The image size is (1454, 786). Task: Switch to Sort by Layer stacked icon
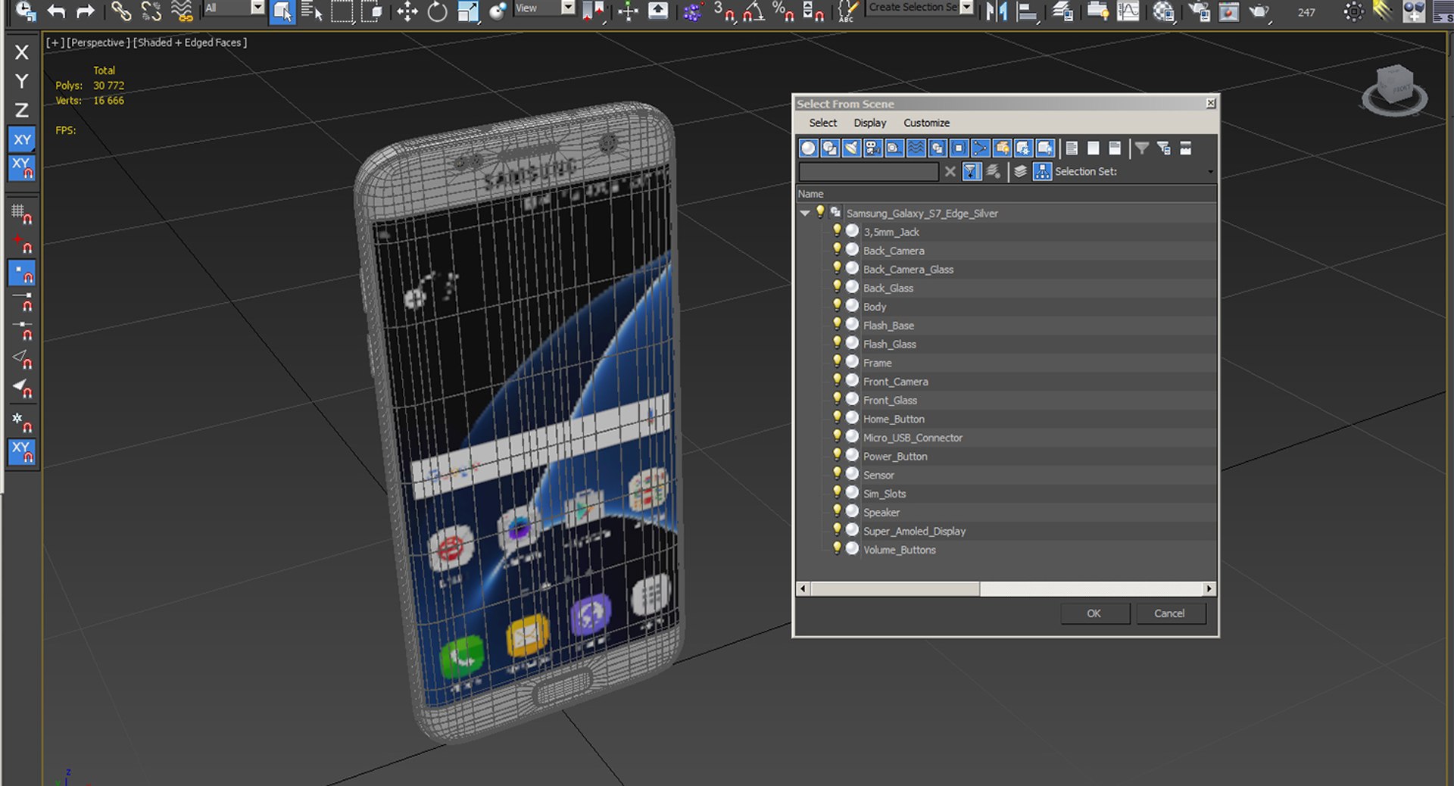(1020, 172)
